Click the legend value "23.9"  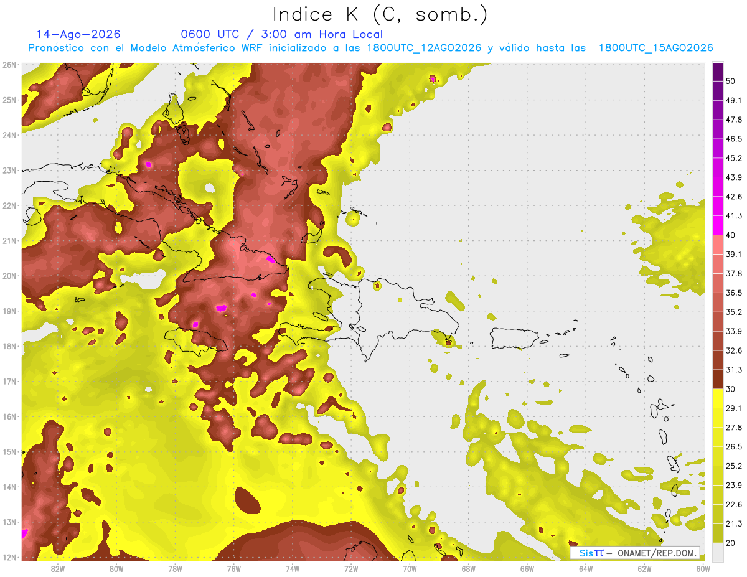click(x=734, y=486)
